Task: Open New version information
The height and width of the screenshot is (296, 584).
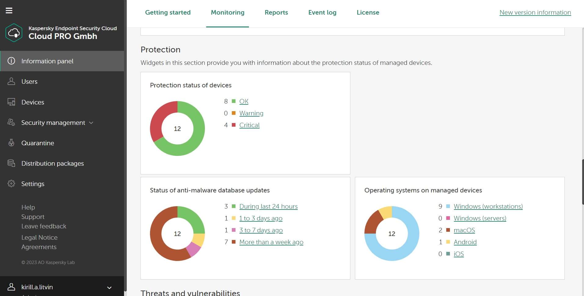Action: (535, 12)
